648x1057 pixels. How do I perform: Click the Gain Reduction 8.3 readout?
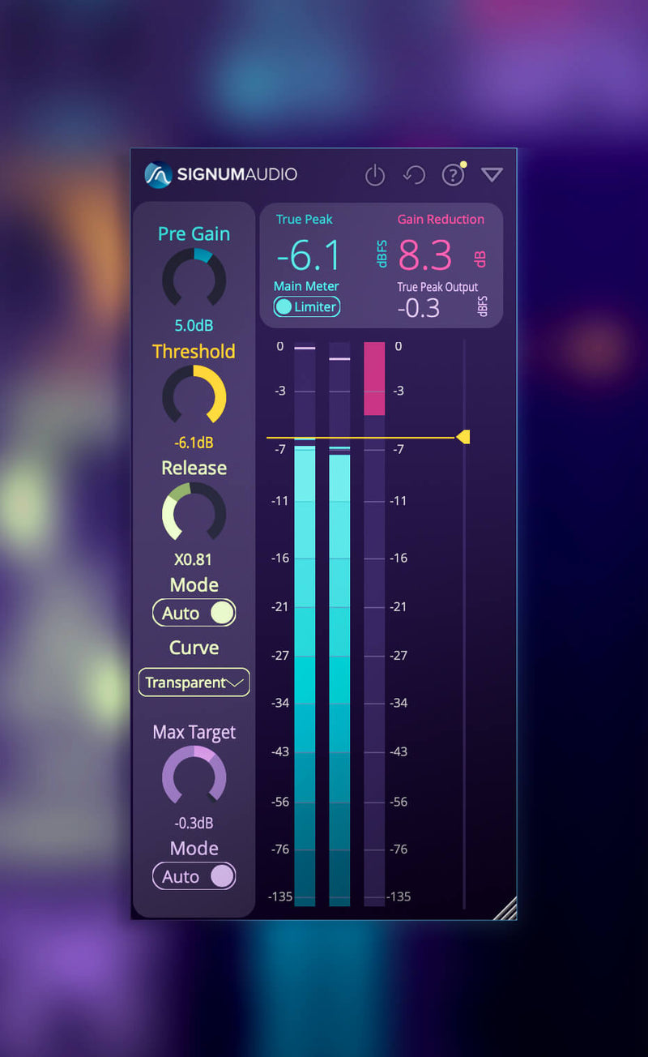pyautogui.click(x=425, y=256)
